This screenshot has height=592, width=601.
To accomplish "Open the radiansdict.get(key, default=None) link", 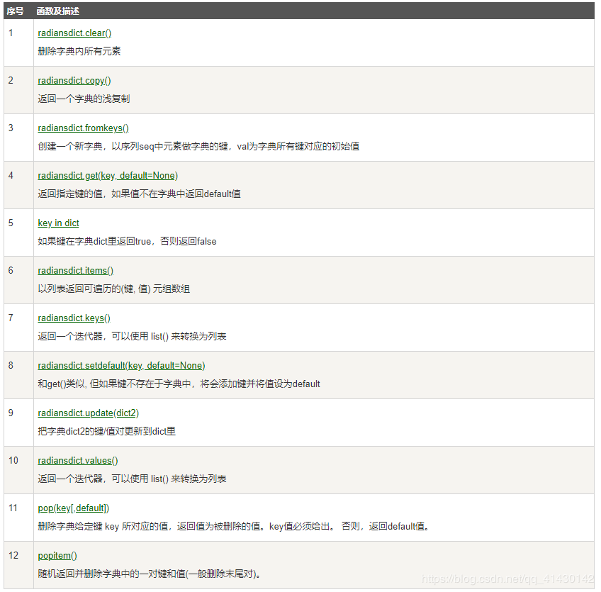I will 107,175.
